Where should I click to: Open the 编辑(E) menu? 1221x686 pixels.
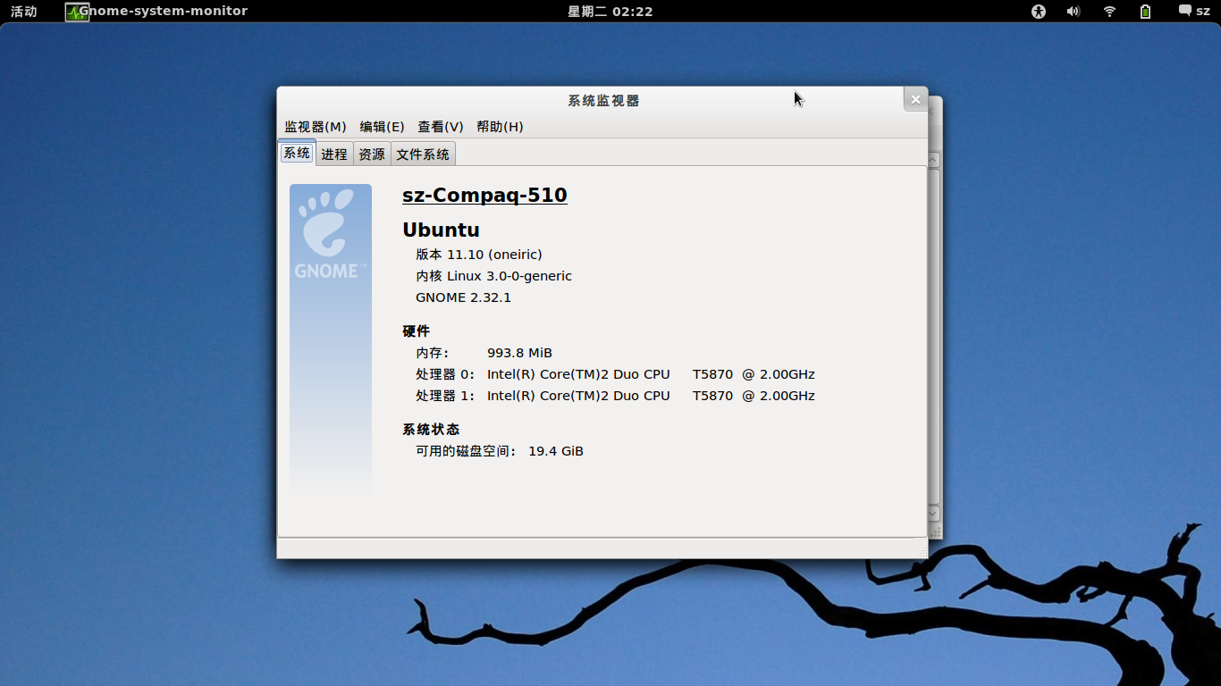tap(382, 127)
